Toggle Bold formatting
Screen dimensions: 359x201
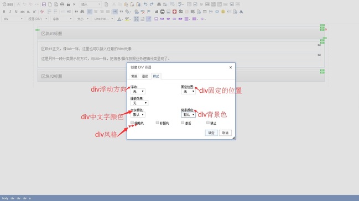tap(4, 12)
